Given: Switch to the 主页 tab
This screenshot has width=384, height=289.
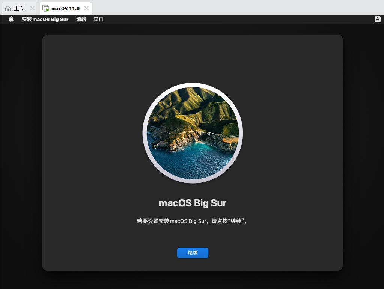Looking at the screenshot, I should 20,8.
